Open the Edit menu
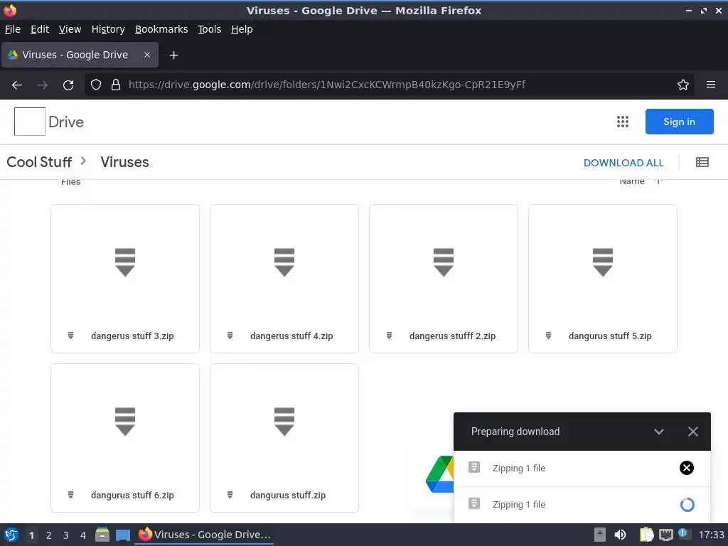The image size is (728, 546). (x=40, y=29)
